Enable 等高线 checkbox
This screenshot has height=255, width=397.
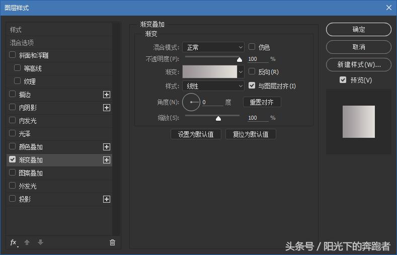point(17,68)
